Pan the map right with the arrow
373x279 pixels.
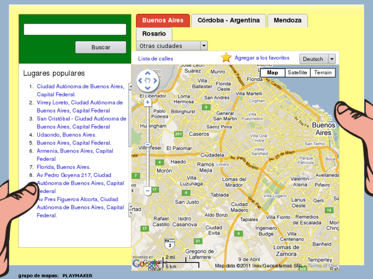click(x=155, y=81)
